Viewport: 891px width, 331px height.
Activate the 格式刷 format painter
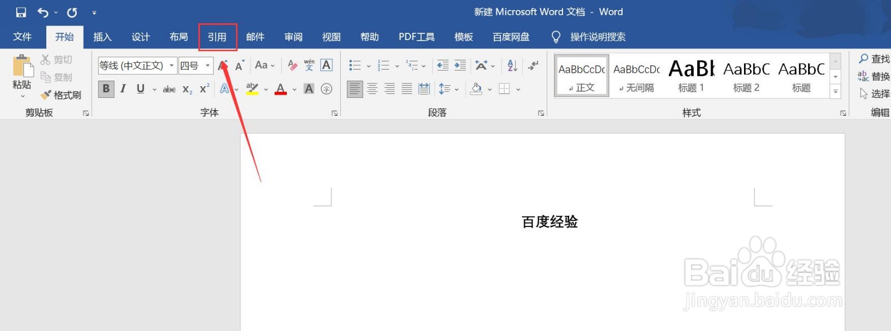pos(61,95)
